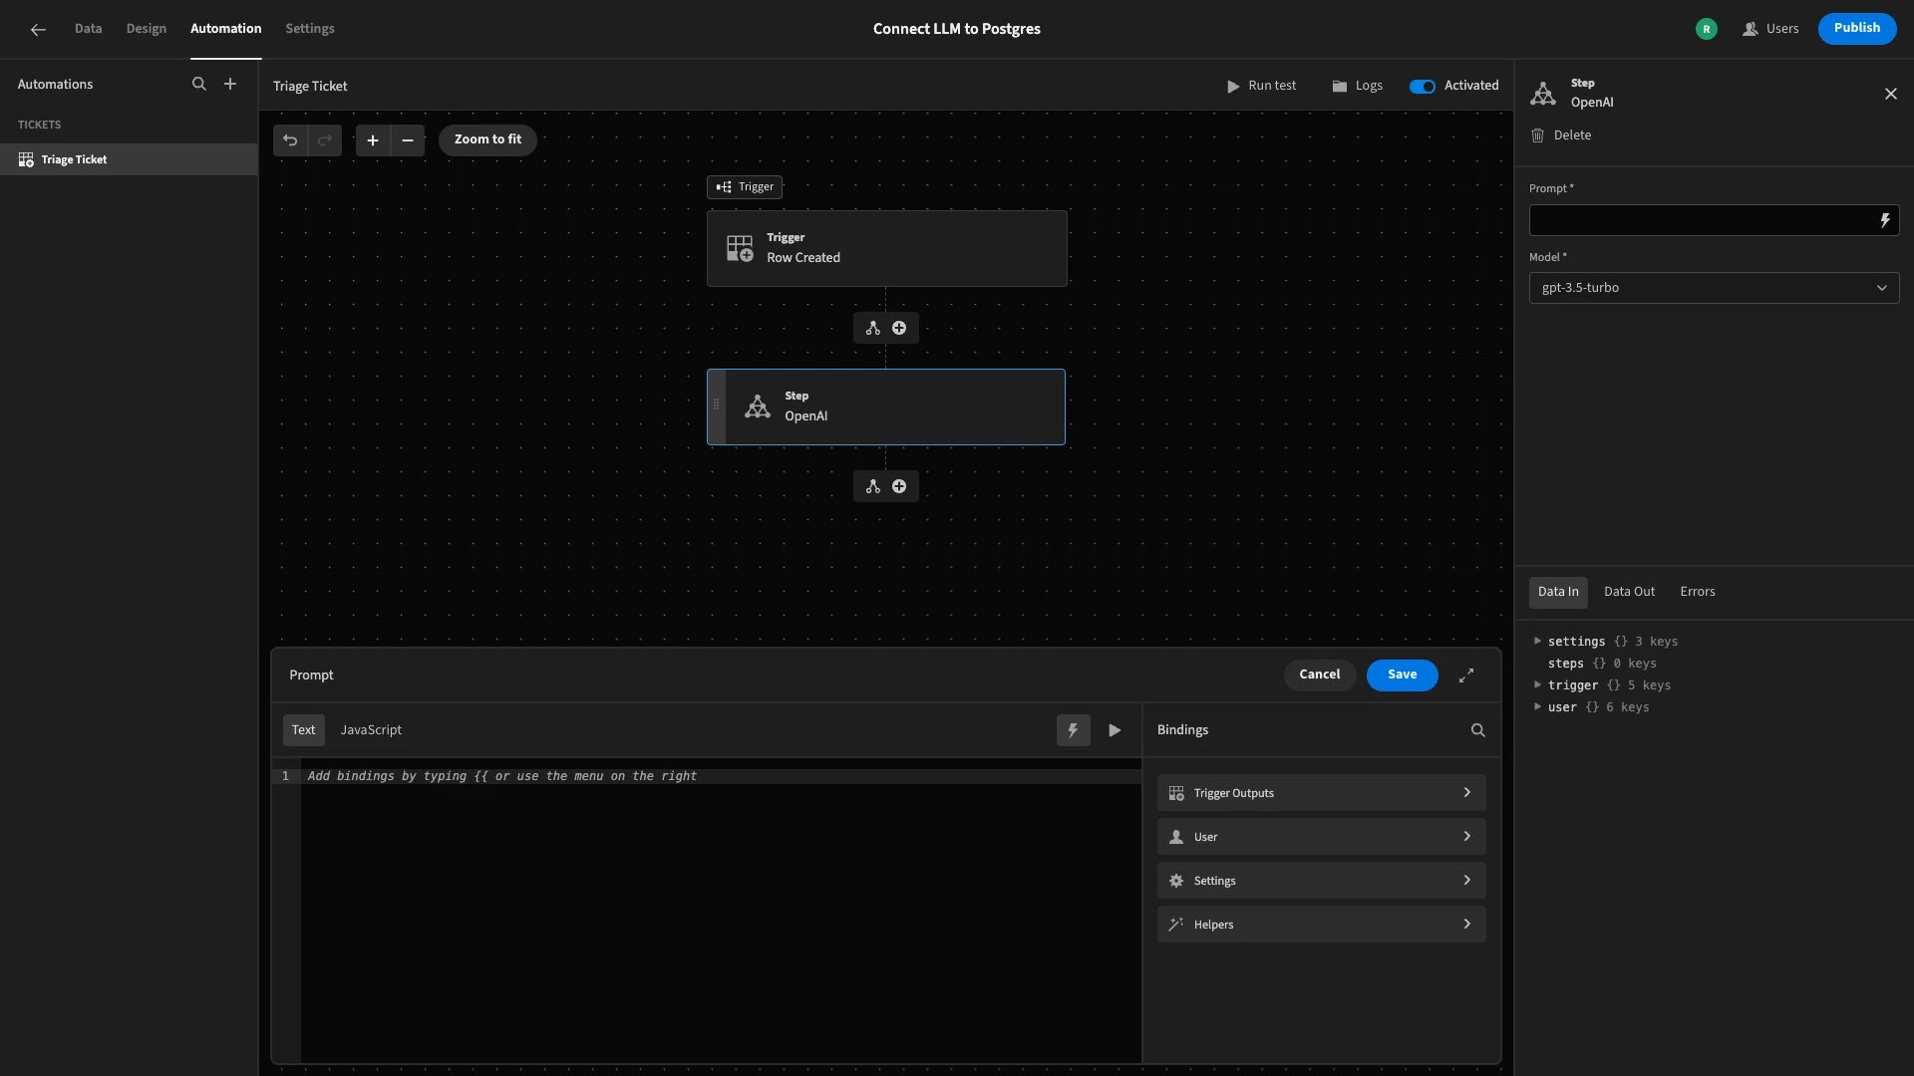Expand the Prompt editor to fullscreen
This screenshot has width=1914, height=1076.
click(1466, 675)
